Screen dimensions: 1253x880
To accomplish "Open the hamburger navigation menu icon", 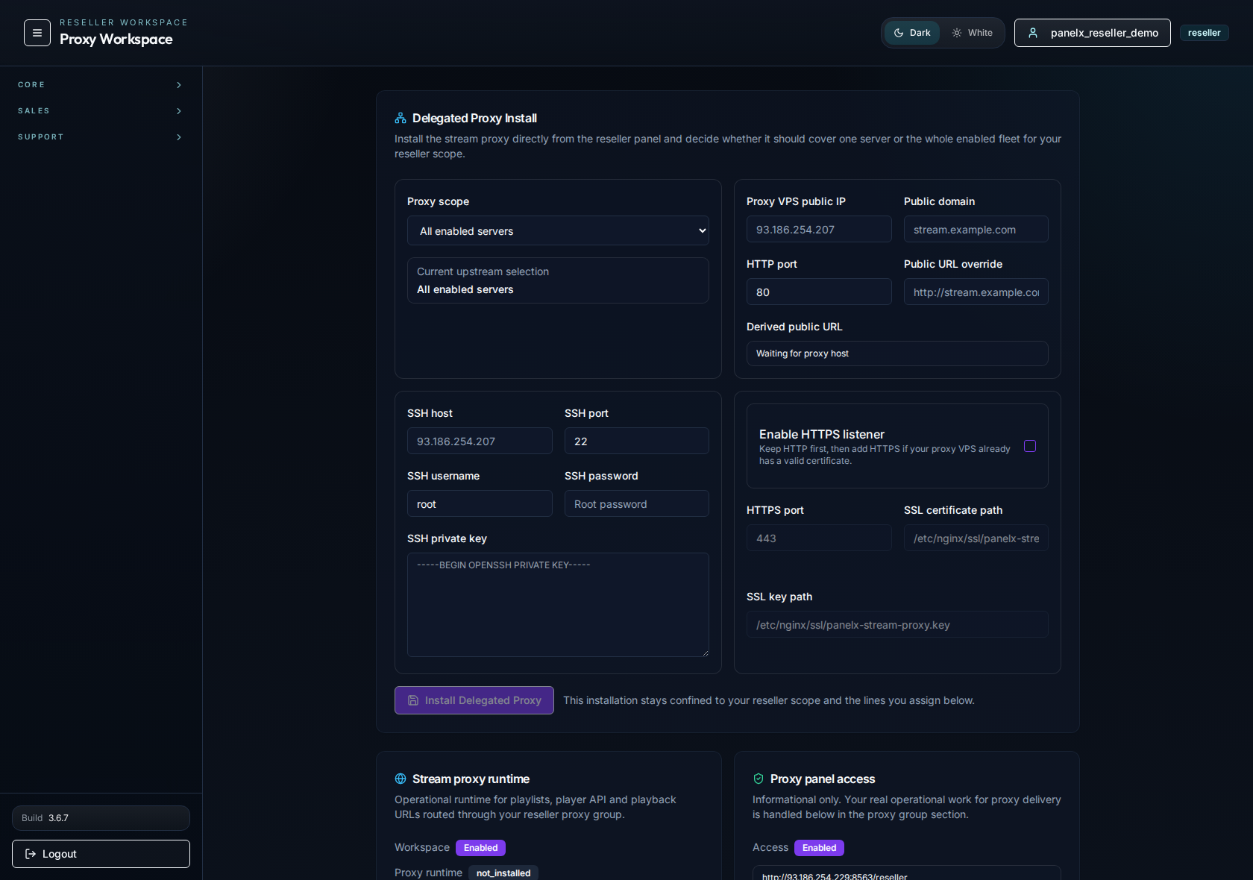I will pyautogui.click(x=37, y=33).
